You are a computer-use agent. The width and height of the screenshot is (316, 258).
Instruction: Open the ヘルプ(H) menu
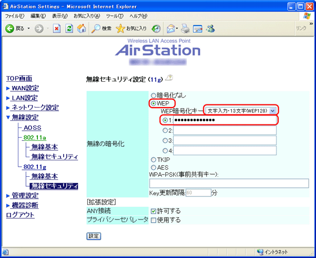click(139, 16)
